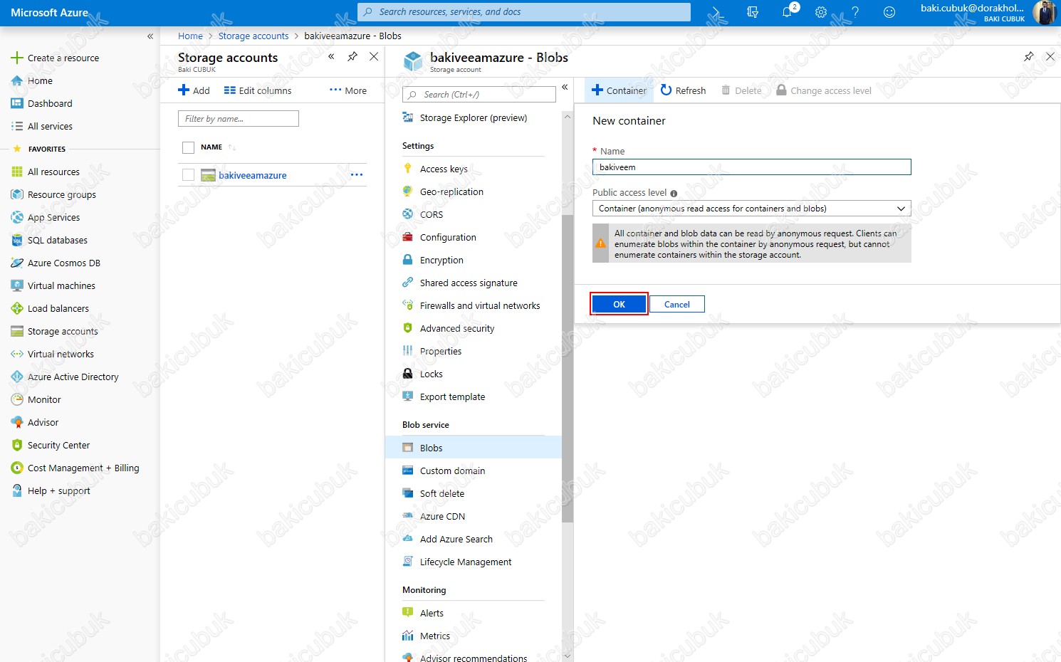The image size is (1061, 662).
Task: Open Cloud Shell from the top bar
Action: [x=718, y=12]
